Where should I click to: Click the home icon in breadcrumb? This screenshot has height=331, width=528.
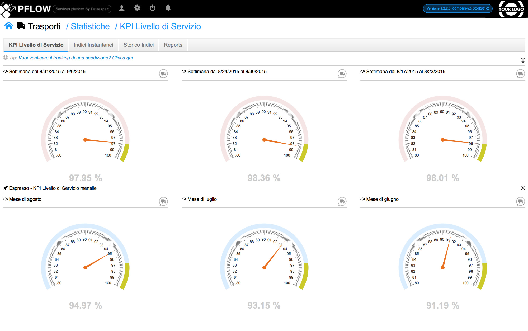click(x=9, y=26)
